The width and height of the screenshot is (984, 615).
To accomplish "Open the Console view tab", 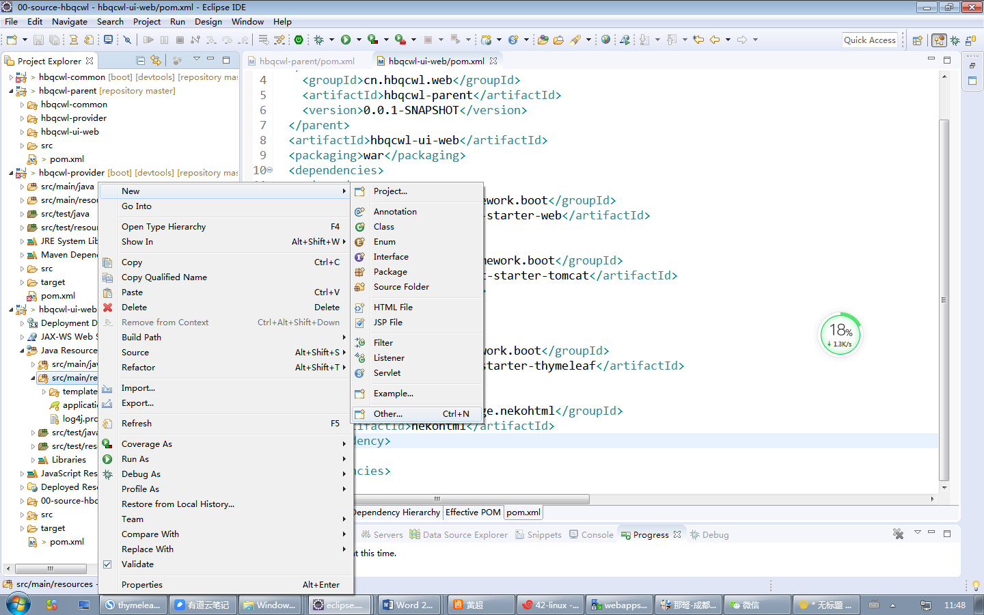I will (x=591, y=534).
